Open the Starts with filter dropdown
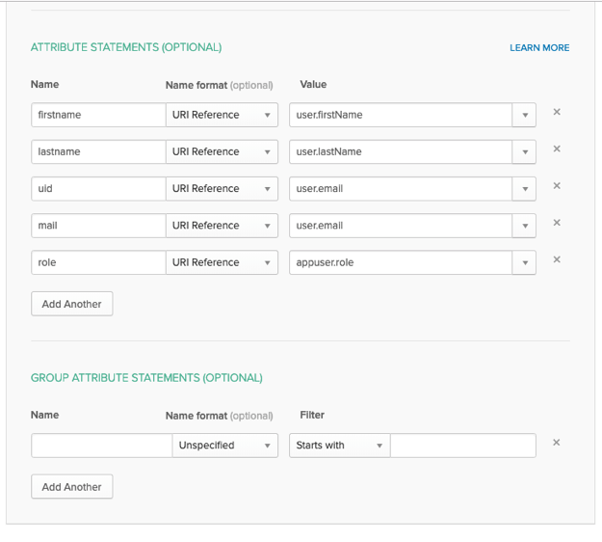 coord(340,446)
